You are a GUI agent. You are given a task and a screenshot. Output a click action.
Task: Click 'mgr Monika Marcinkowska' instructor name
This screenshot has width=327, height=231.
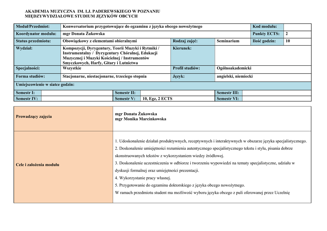tap(141, 119)
